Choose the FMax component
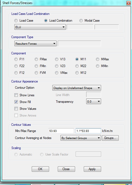The height and width of the screenshot is (185, 132). point(36,59)
